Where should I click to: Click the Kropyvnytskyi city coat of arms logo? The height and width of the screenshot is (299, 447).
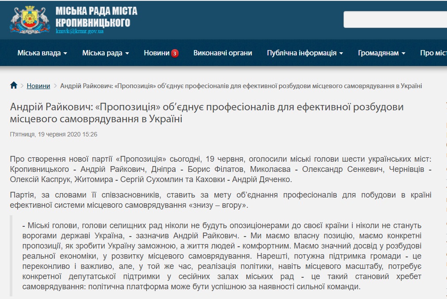click(x=30, y=20)
